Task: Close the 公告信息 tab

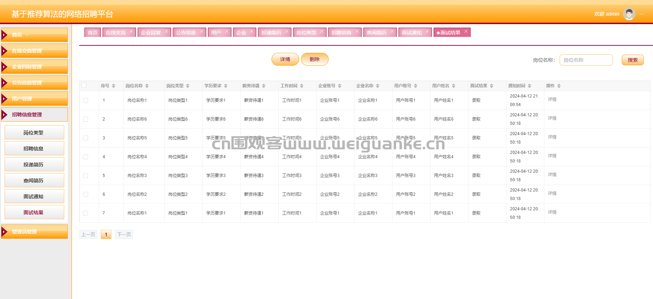Action: (x=202, y=32)
